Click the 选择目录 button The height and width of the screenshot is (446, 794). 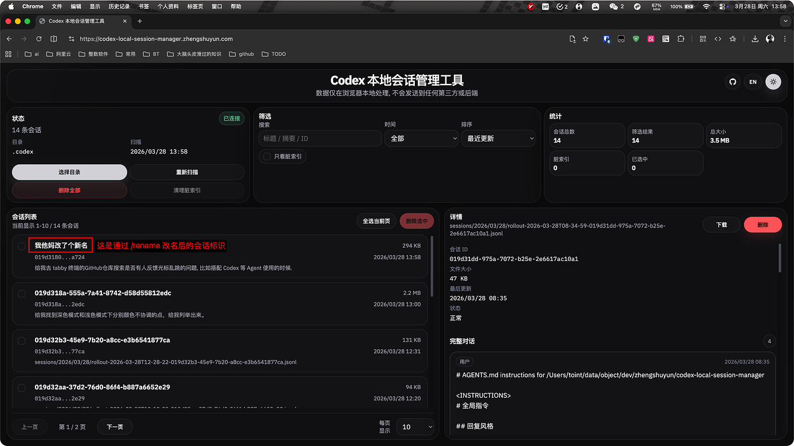70,172
